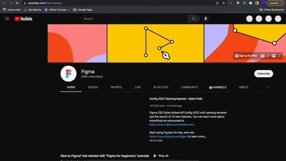This screenshot has width=286, height=161.
Task: Open the Google Apps bookmark folder
Action: click(83, 10)
